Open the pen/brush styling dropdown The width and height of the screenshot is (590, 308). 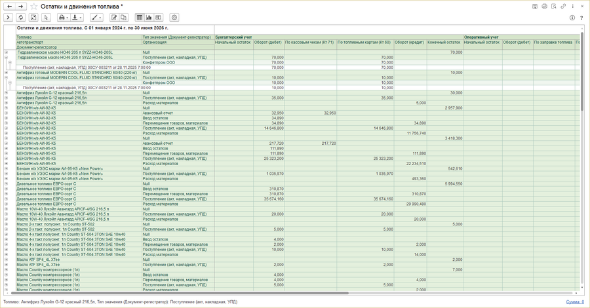96,17
